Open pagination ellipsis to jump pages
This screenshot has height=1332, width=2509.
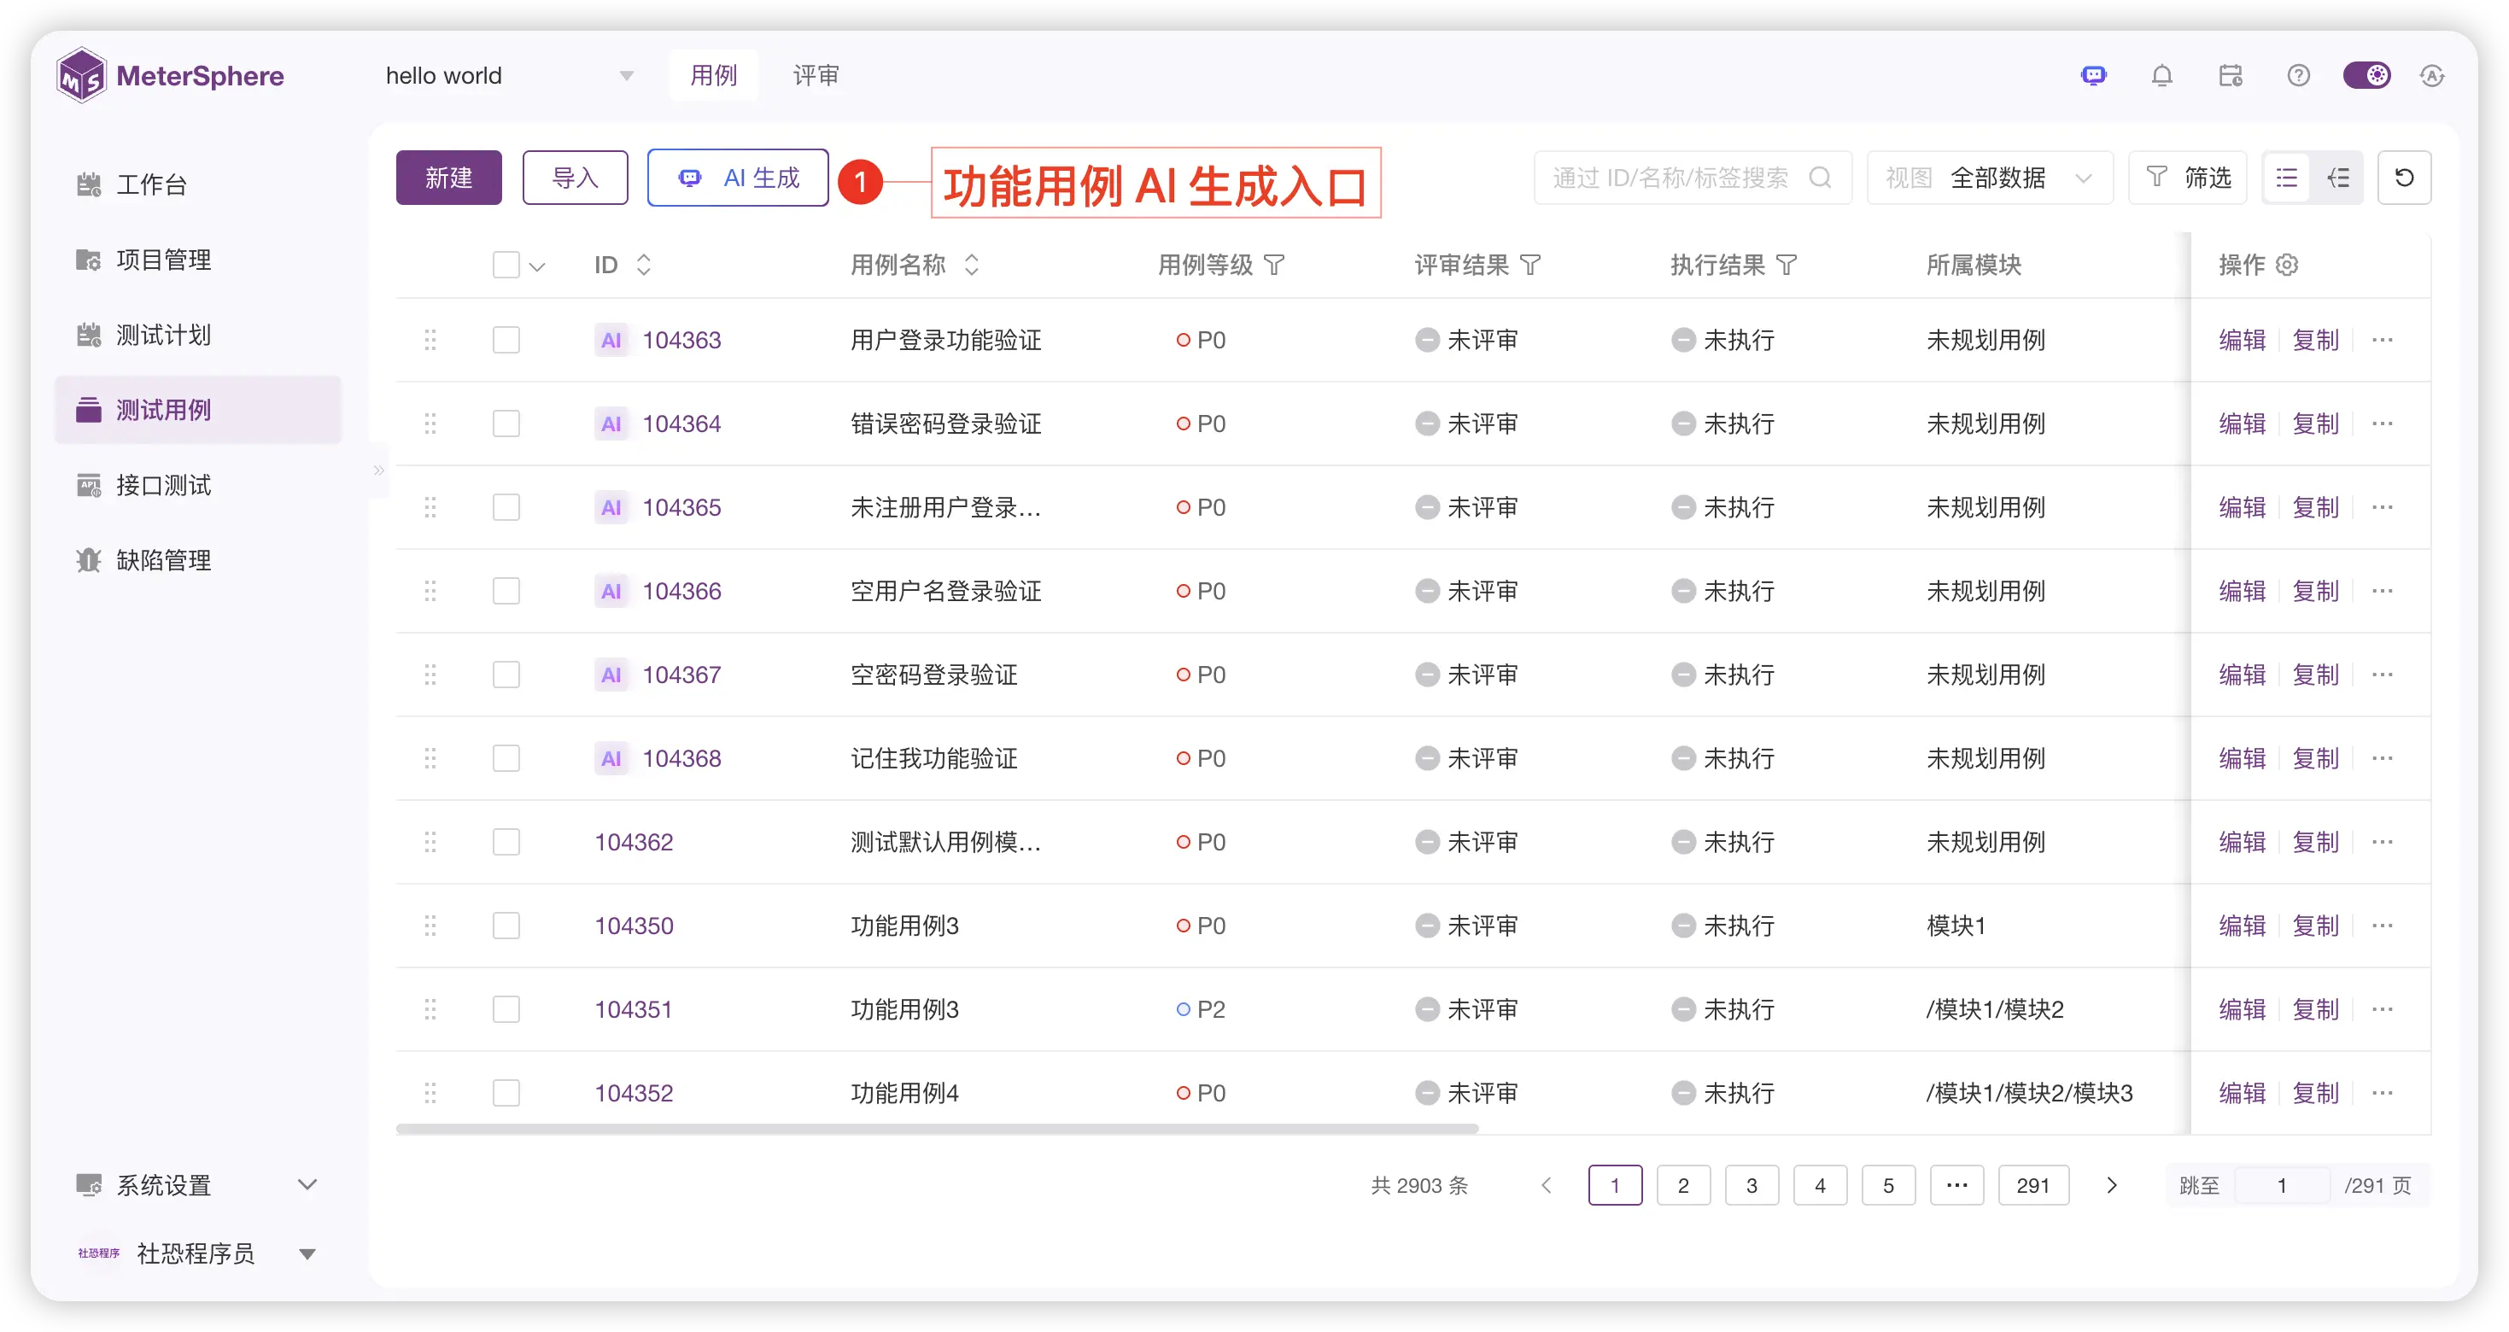(x=1956, y=1185)
